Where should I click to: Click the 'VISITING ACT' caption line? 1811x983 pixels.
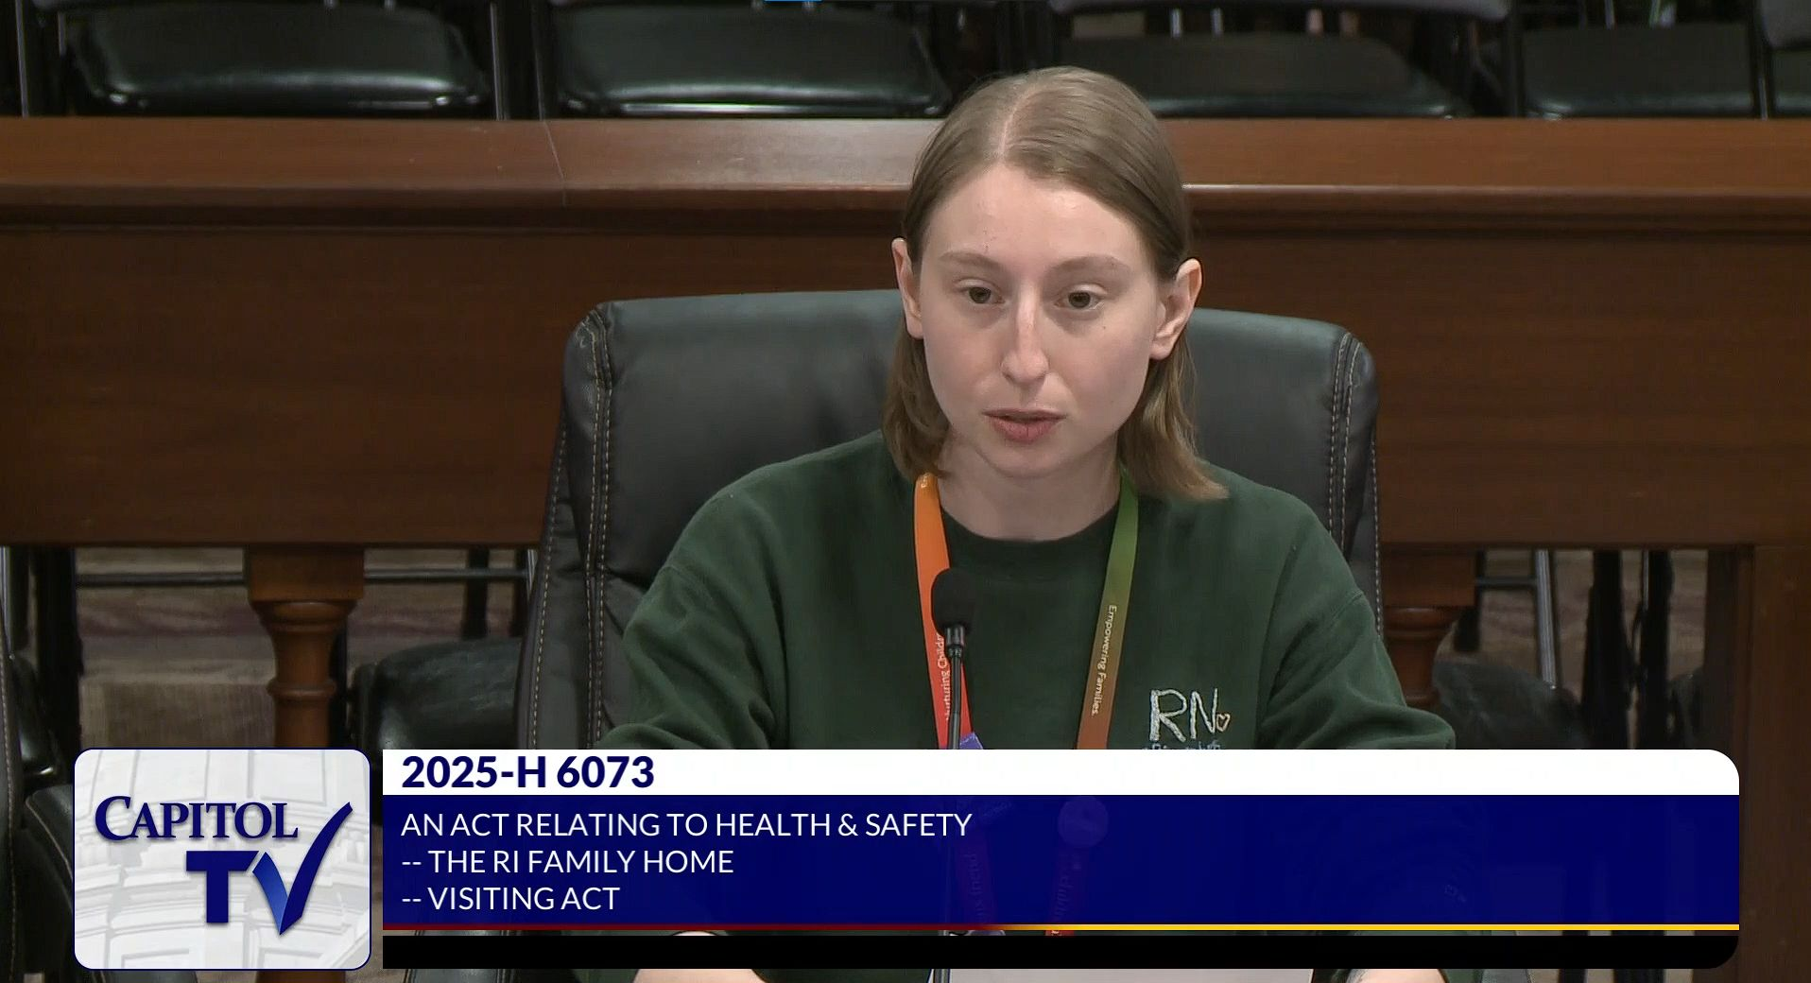(511, 898)
